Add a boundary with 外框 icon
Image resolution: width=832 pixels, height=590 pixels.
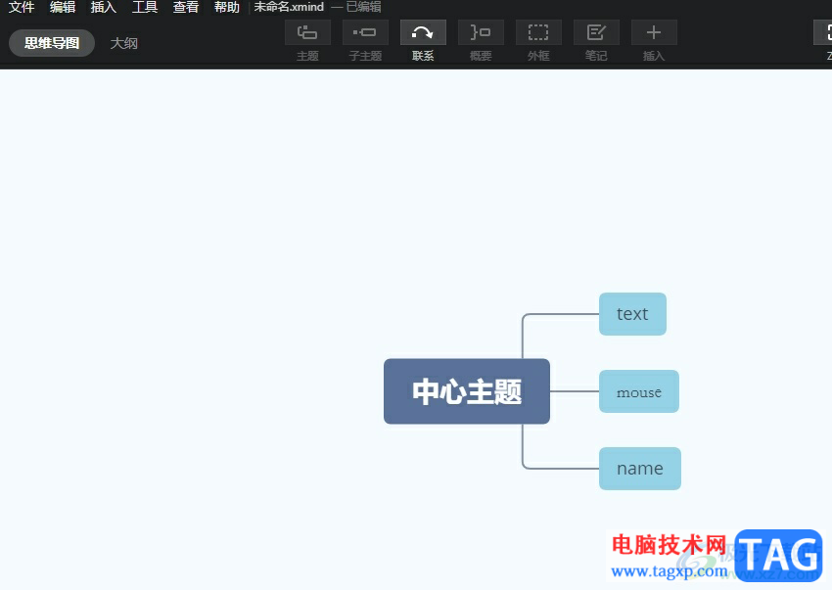(538, 32)
